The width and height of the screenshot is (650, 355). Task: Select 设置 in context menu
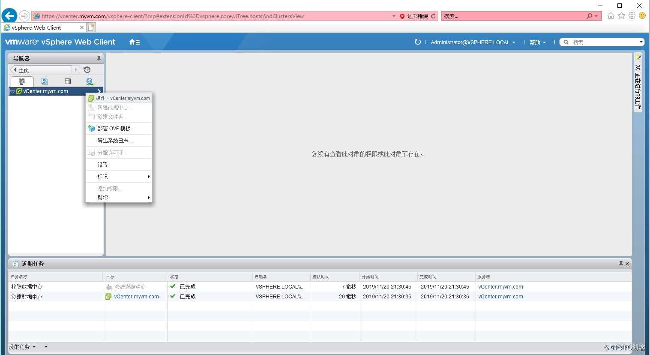pos(119,165)
